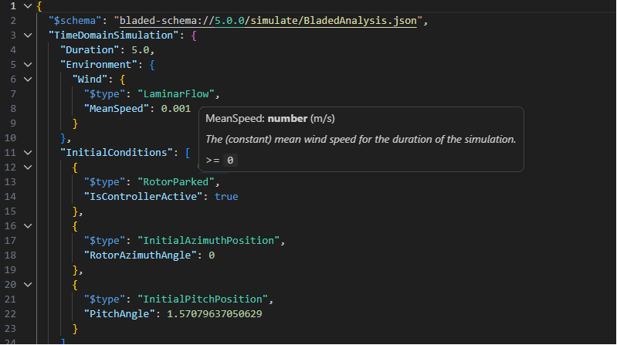Viewport: 617px width, 345px height.
Task: Click the MeanSpeed tooltip description text
Action: [x=361, y=139]
